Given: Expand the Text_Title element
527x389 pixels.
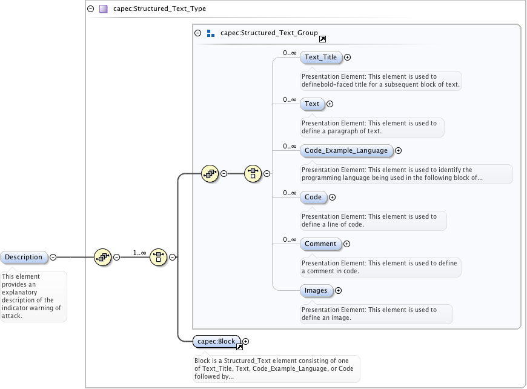Looking at the screenshot, I should pyautogui.click(x=348, y=58).
